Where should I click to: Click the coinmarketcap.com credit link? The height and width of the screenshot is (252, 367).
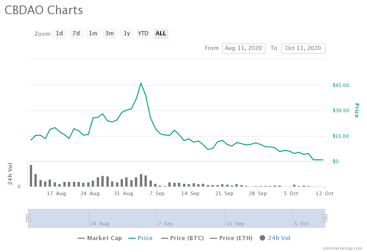pos(342,248)
